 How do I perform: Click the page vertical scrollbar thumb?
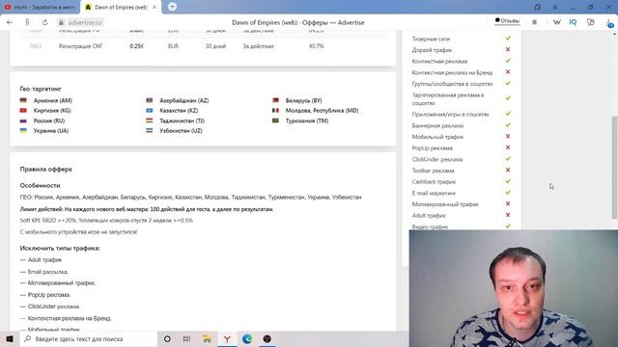click(614, 167)
